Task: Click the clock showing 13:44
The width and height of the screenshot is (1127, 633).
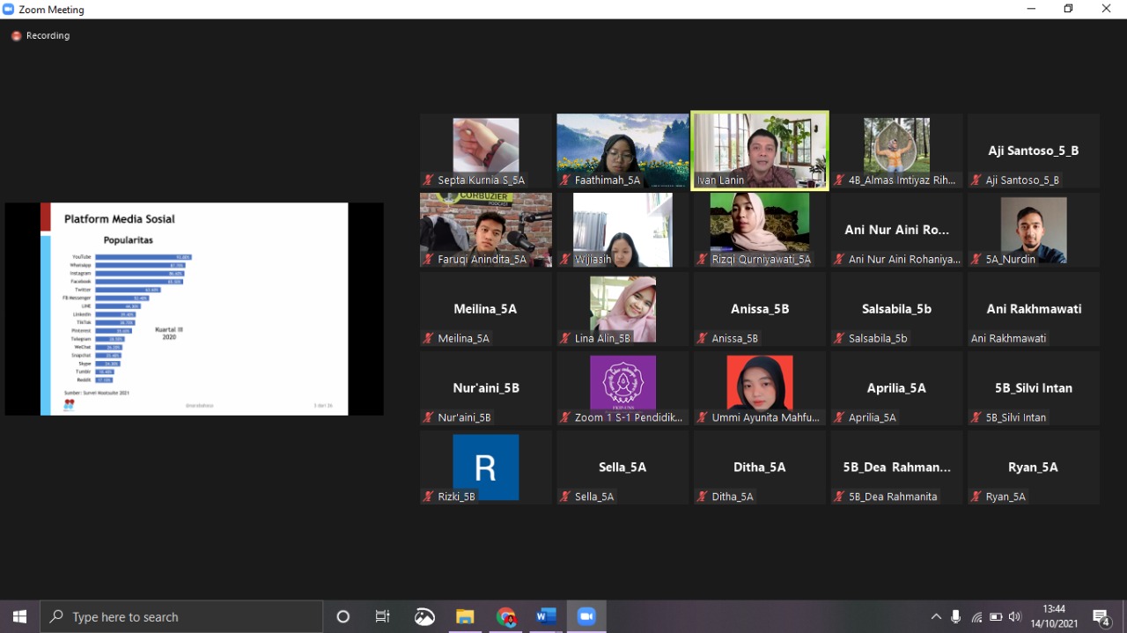Action: pyautogui.click(x=1054, y=616)
